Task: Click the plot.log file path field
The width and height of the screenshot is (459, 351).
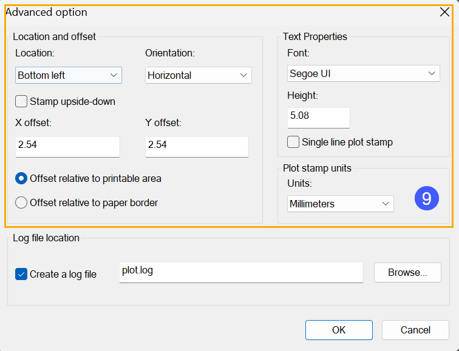Action: [x=241, y=272]
